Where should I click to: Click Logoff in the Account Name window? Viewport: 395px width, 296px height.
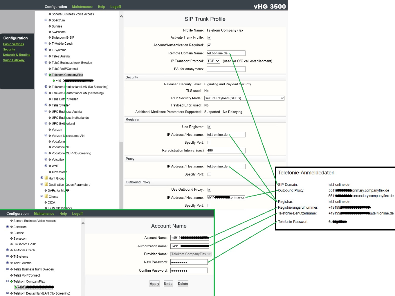pyautogui.click(x=77, y=214)
